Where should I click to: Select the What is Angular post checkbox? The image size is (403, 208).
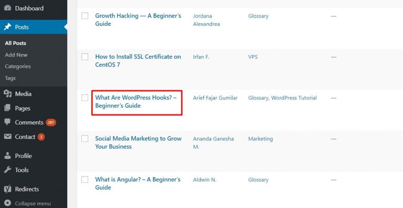coord(85,180)
